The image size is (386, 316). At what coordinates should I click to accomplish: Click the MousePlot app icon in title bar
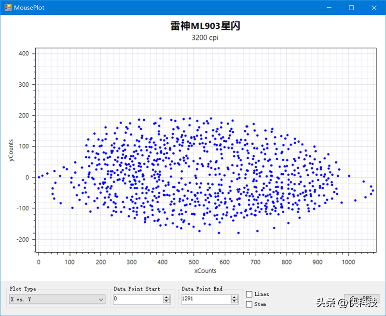pyautogui.click(x=7, y=8)
